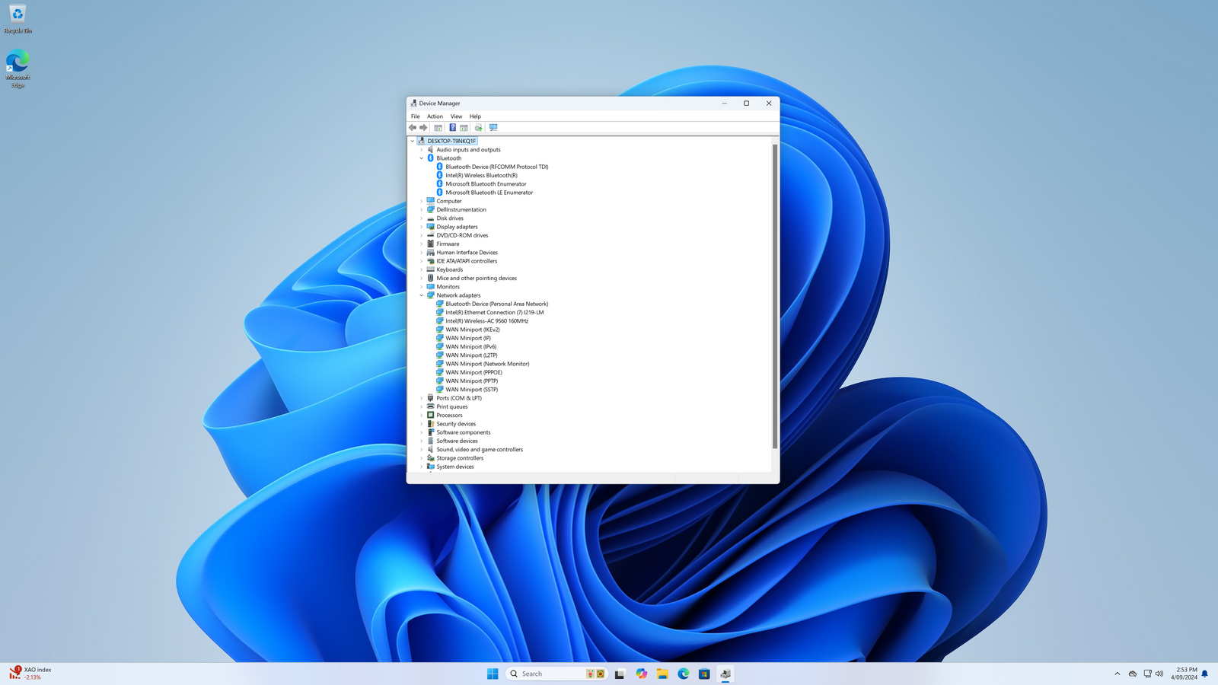Viewport: 1218px width, 685px height.
Task: Click Show/Hide Action Pane toolbar icon
Action: [x=464, y=128]
